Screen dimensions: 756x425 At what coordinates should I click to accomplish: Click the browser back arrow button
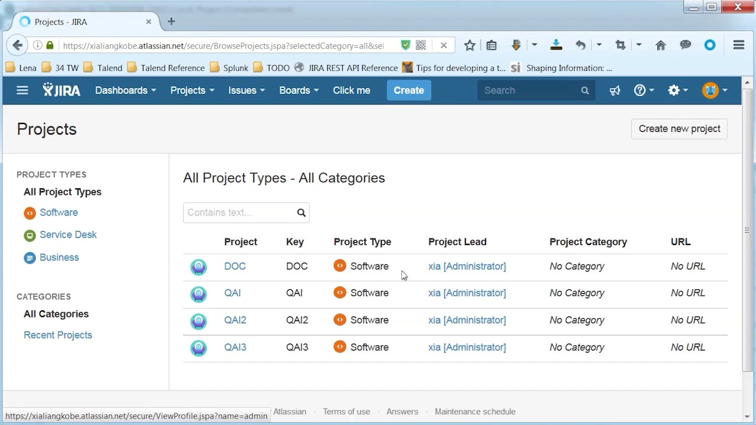pos(18,45)
